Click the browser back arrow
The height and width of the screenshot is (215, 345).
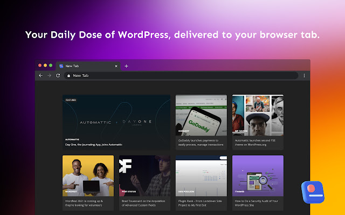[41, 75]
